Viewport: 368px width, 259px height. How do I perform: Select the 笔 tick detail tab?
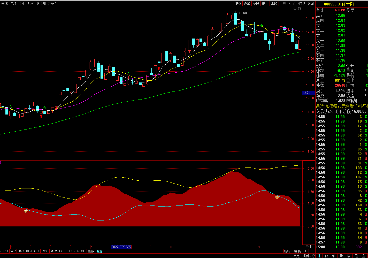319,256
